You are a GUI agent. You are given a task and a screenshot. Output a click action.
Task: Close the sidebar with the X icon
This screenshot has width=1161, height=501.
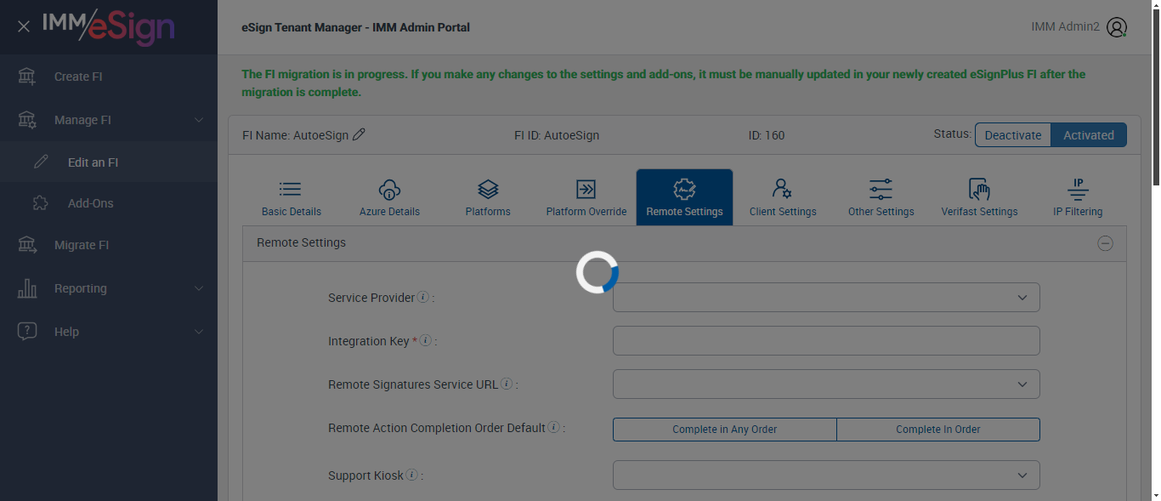pos(24,26)
